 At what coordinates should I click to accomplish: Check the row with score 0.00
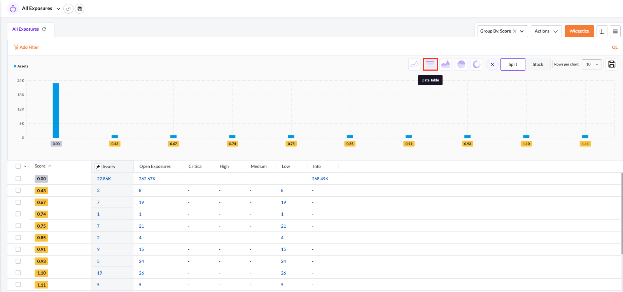tap(18, 179)
